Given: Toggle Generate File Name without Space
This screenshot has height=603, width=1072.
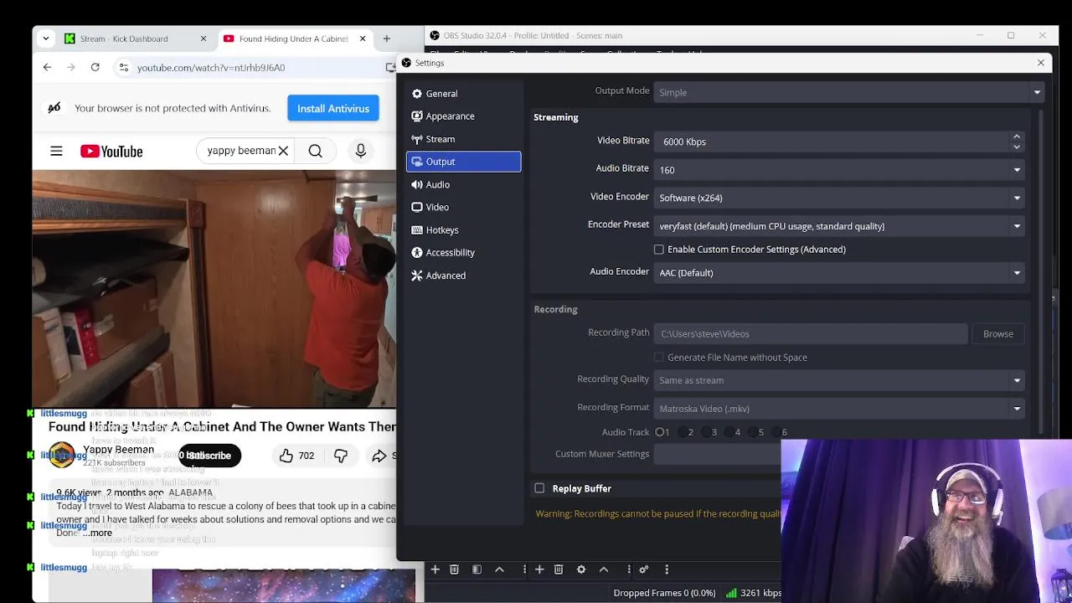Looking at the screenshot, I should click(659, 358).
